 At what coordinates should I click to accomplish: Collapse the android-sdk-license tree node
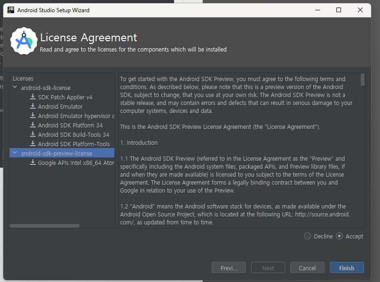[x=15, y=87]
